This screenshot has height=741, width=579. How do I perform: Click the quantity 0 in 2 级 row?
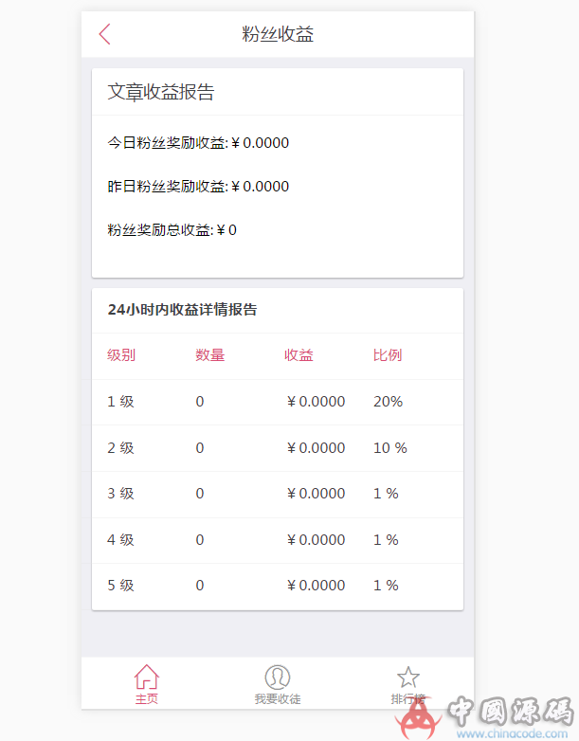200,448
